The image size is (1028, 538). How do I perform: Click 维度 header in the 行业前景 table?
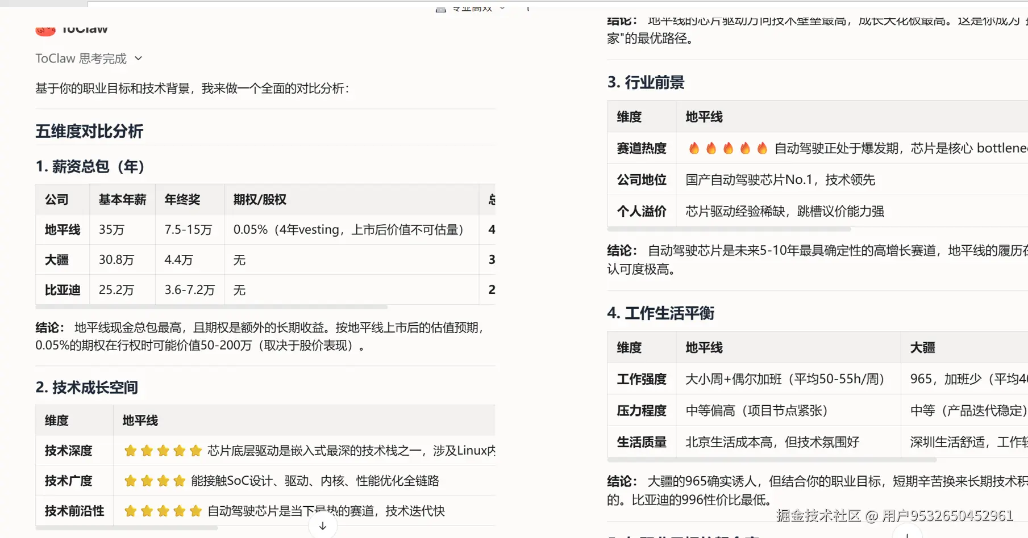(x=629, y=117)
